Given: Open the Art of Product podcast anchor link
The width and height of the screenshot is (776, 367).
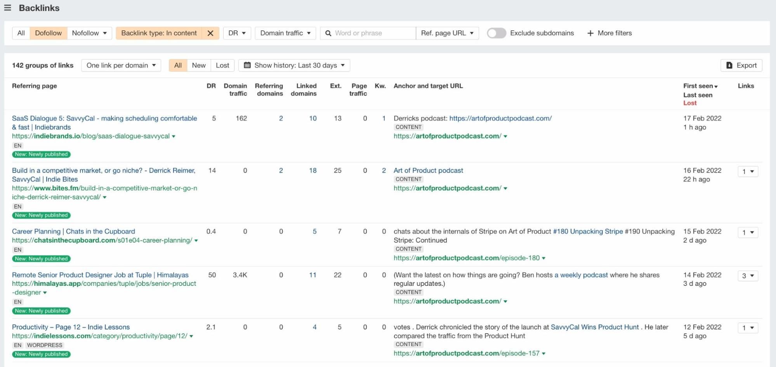Looking at the screenshot, I should click(428, 170).
